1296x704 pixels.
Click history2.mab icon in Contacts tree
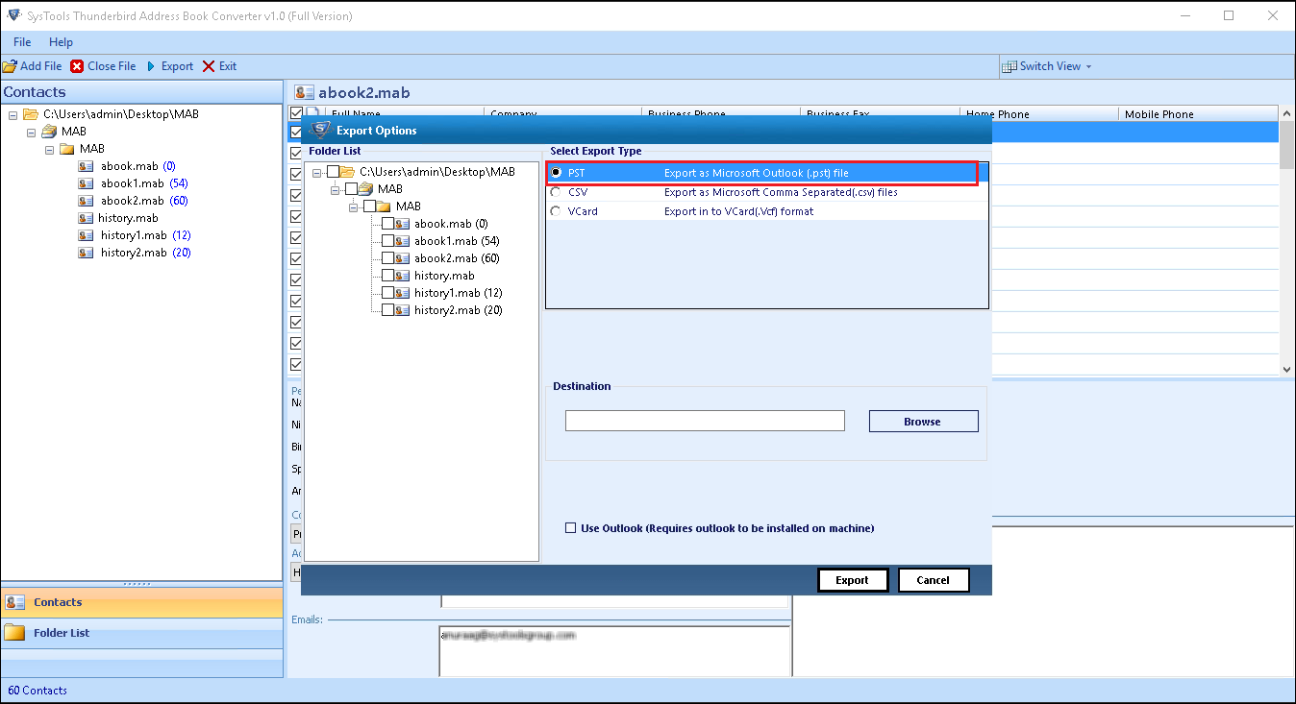pyautogui.click(x=87, y=253)
